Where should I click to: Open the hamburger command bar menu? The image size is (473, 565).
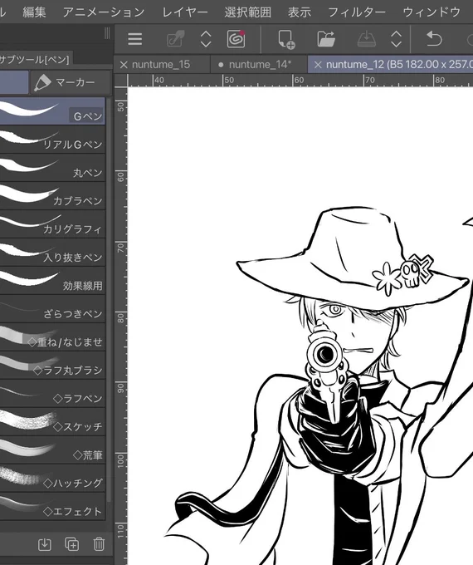135,39
